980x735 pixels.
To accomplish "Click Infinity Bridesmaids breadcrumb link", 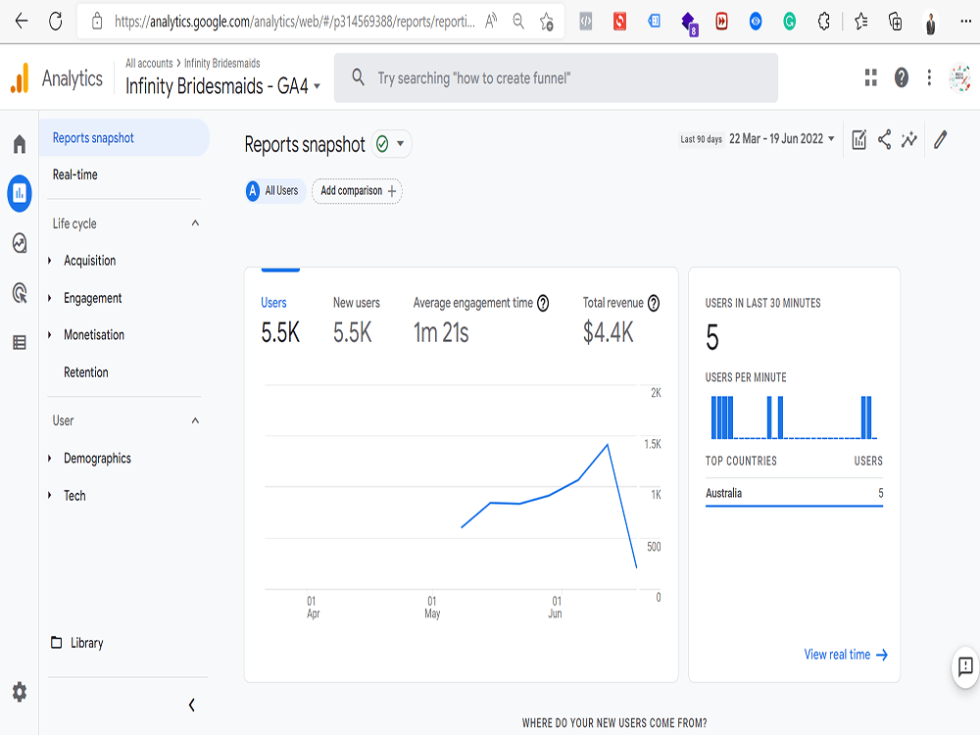I will (x=221, y=63).
